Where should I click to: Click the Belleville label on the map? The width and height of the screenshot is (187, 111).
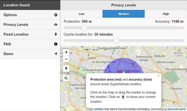click(x=160, y=56)
